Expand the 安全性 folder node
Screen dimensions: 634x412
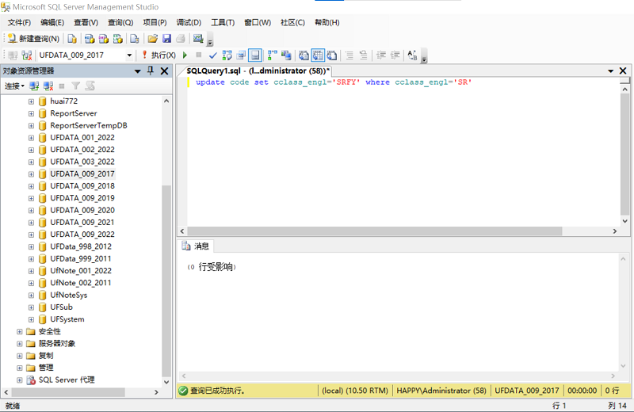(20, 331)
